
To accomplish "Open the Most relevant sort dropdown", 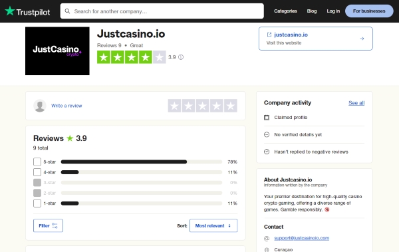I will coord(213,225).
